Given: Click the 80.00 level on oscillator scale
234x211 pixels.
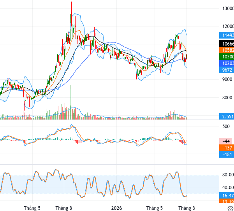Looking at the screenshot, I should [228, 174].
